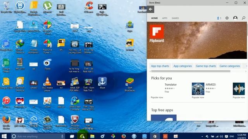Launch CCleaner desktop shortcut
The width and height of the screenshot is (248, 139).
[89, 7]
